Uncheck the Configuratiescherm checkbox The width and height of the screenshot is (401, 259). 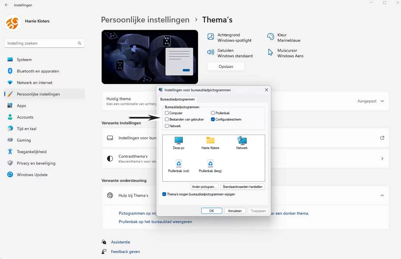pyautogui.click(x=213, y=119)
